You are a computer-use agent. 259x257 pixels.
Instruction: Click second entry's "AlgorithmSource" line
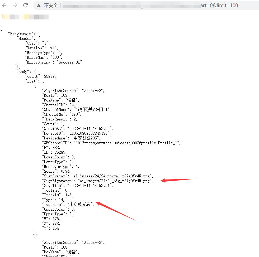pyautogui.click(x=73, y=243)
